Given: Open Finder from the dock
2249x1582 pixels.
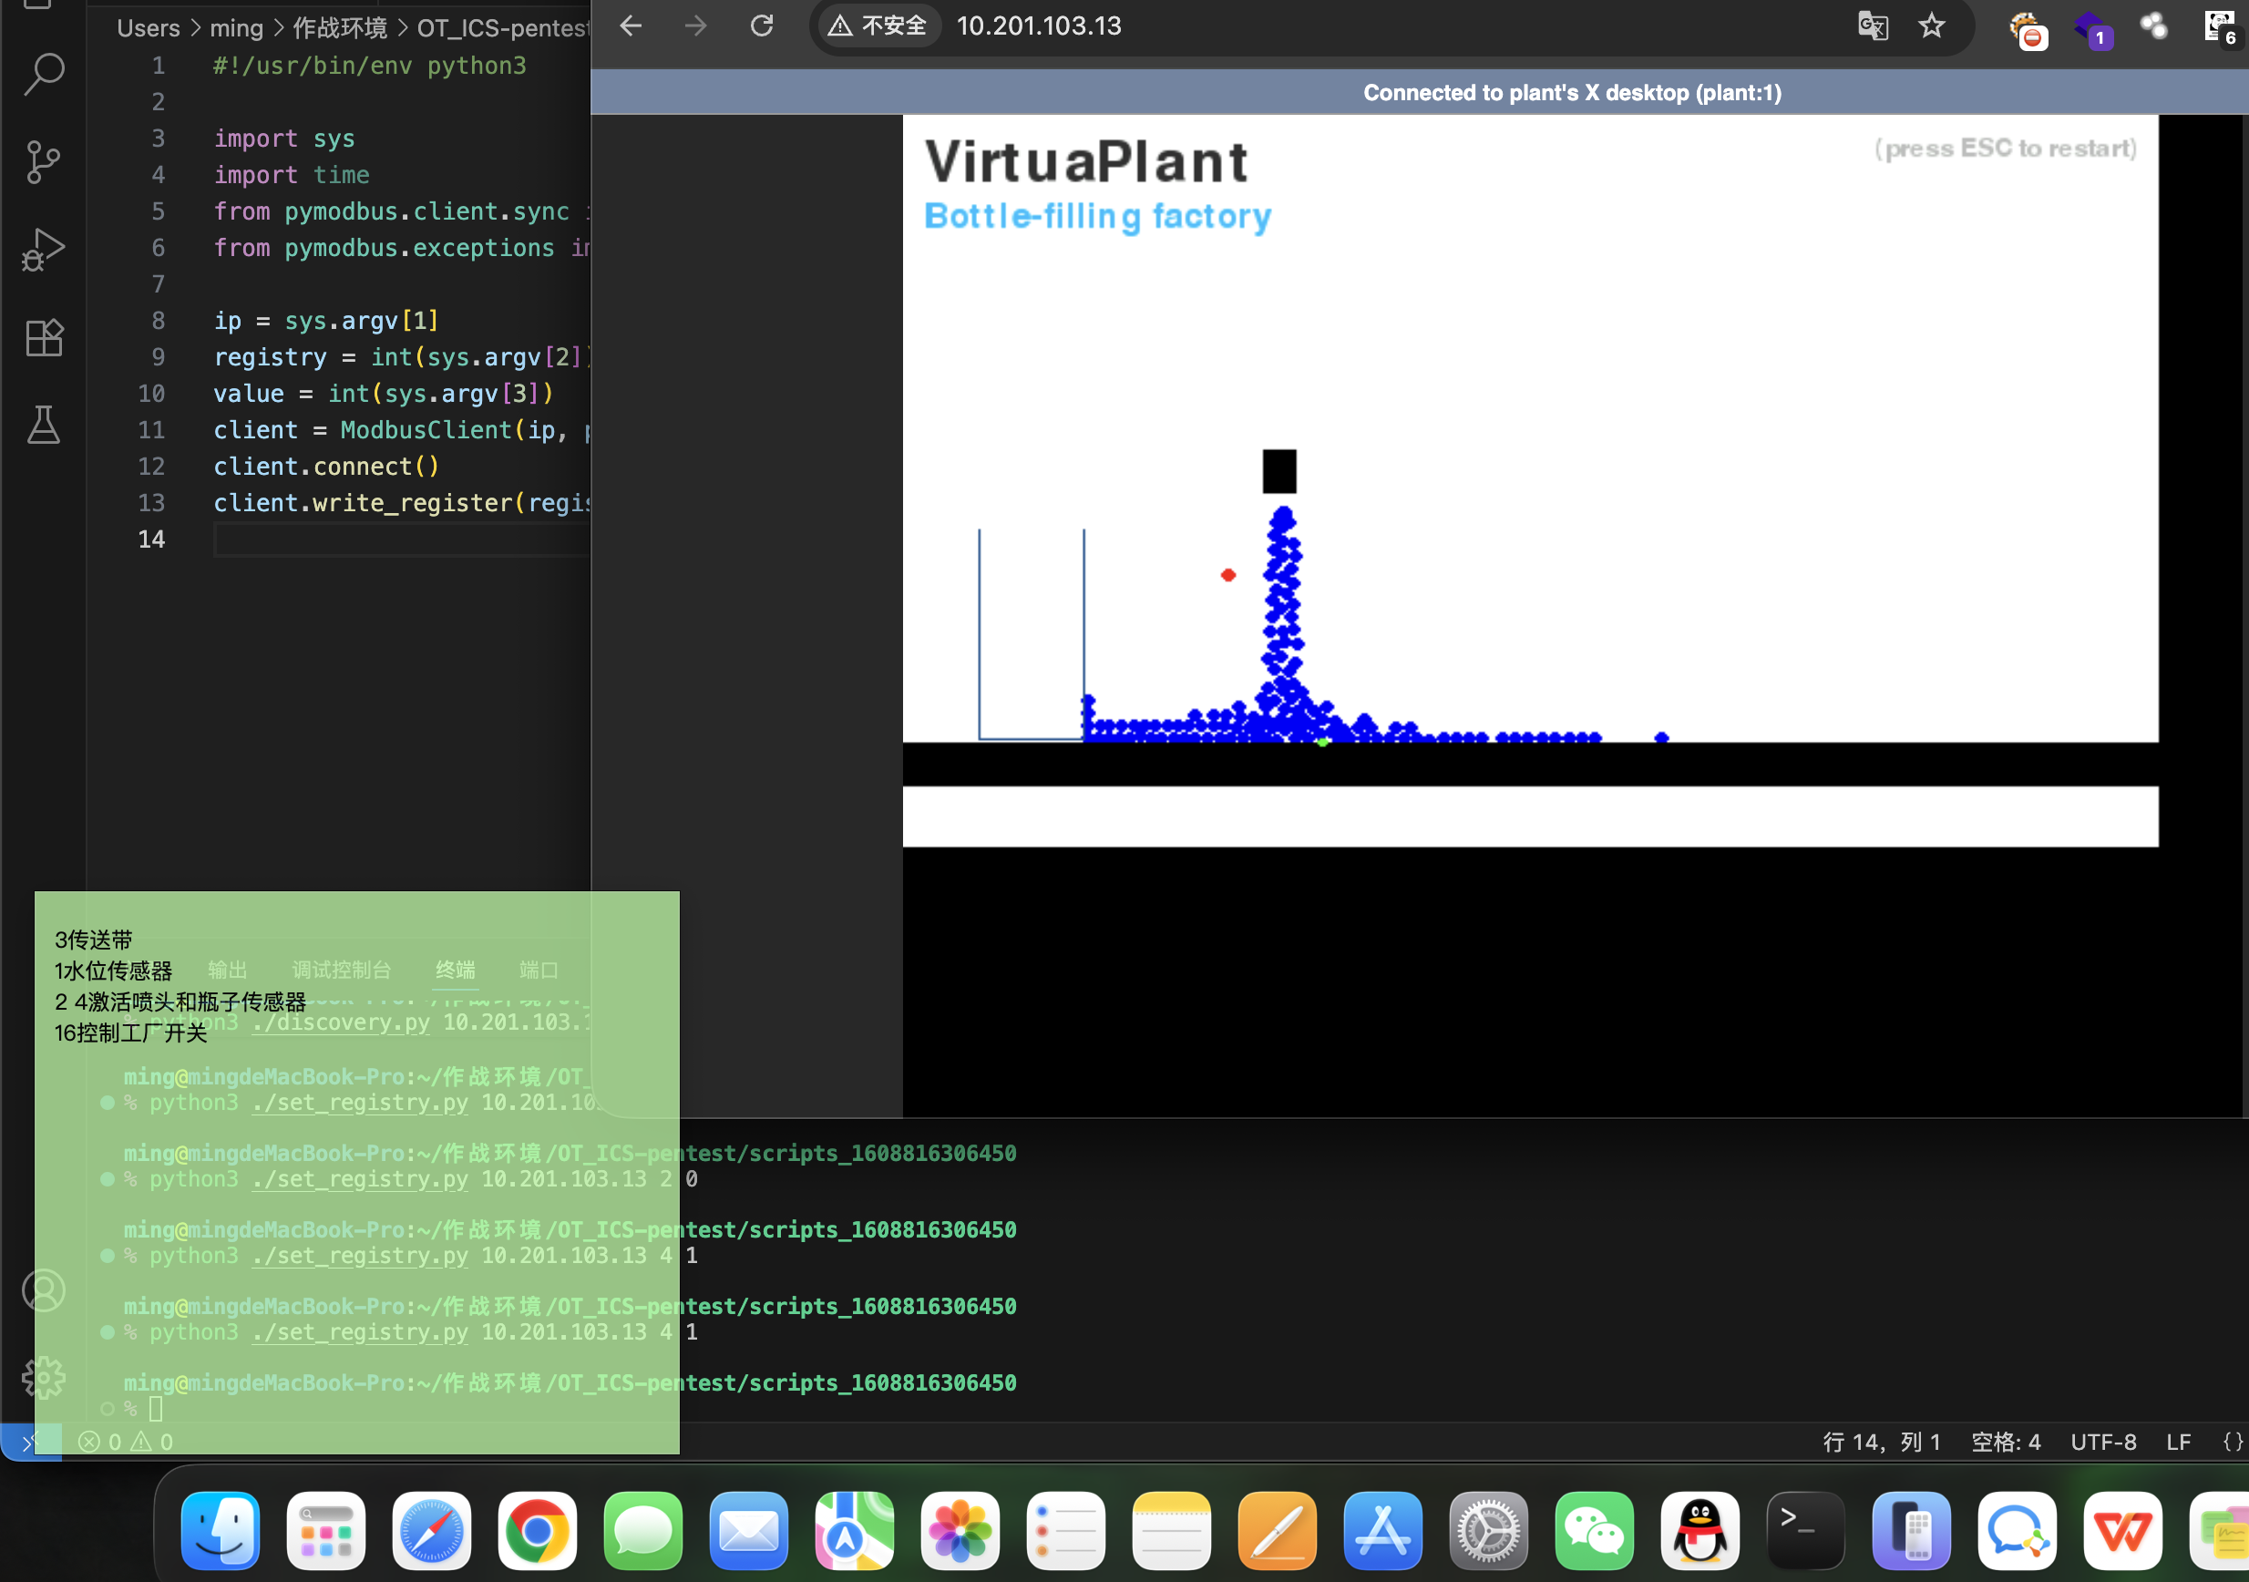Looking at the screenshot, I should (x=221, y=1530).
